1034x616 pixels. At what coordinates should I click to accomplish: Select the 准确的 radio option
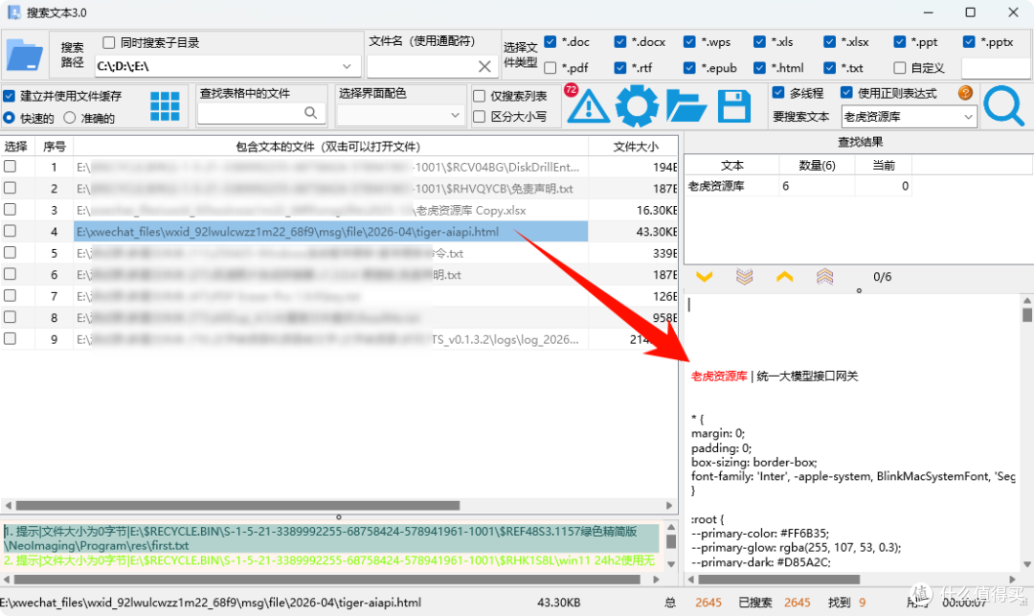[x=69, y=118]
